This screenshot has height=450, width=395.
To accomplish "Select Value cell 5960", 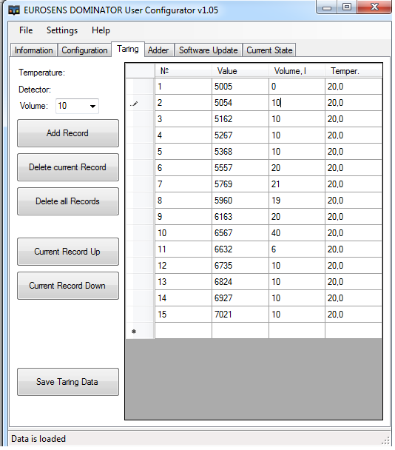I will click(240, 201).
